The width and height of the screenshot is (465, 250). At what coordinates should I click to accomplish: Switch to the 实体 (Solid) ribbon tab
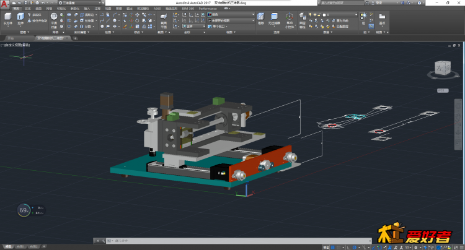[x=27, y=9]
